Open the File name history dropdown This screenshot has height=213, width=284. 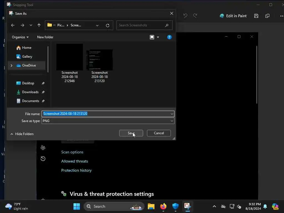coord(172,114)
